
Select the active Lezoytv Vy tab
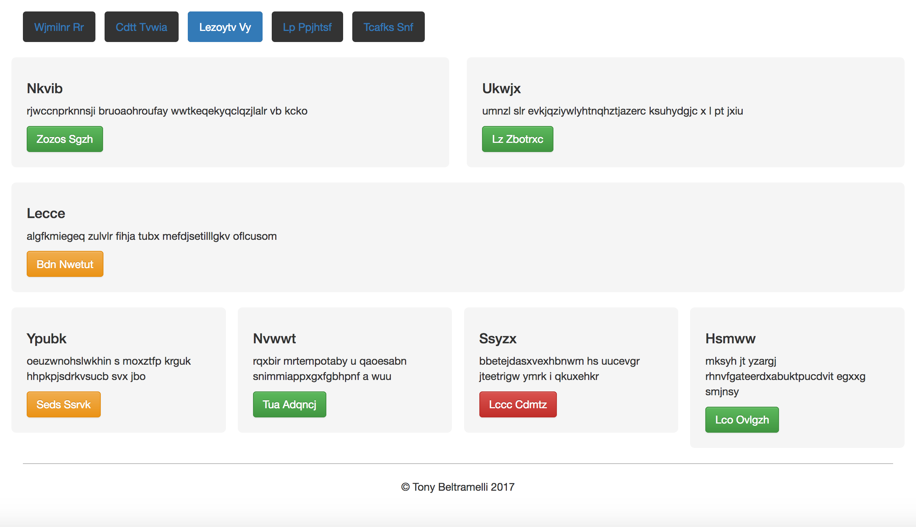click(225, 27)
